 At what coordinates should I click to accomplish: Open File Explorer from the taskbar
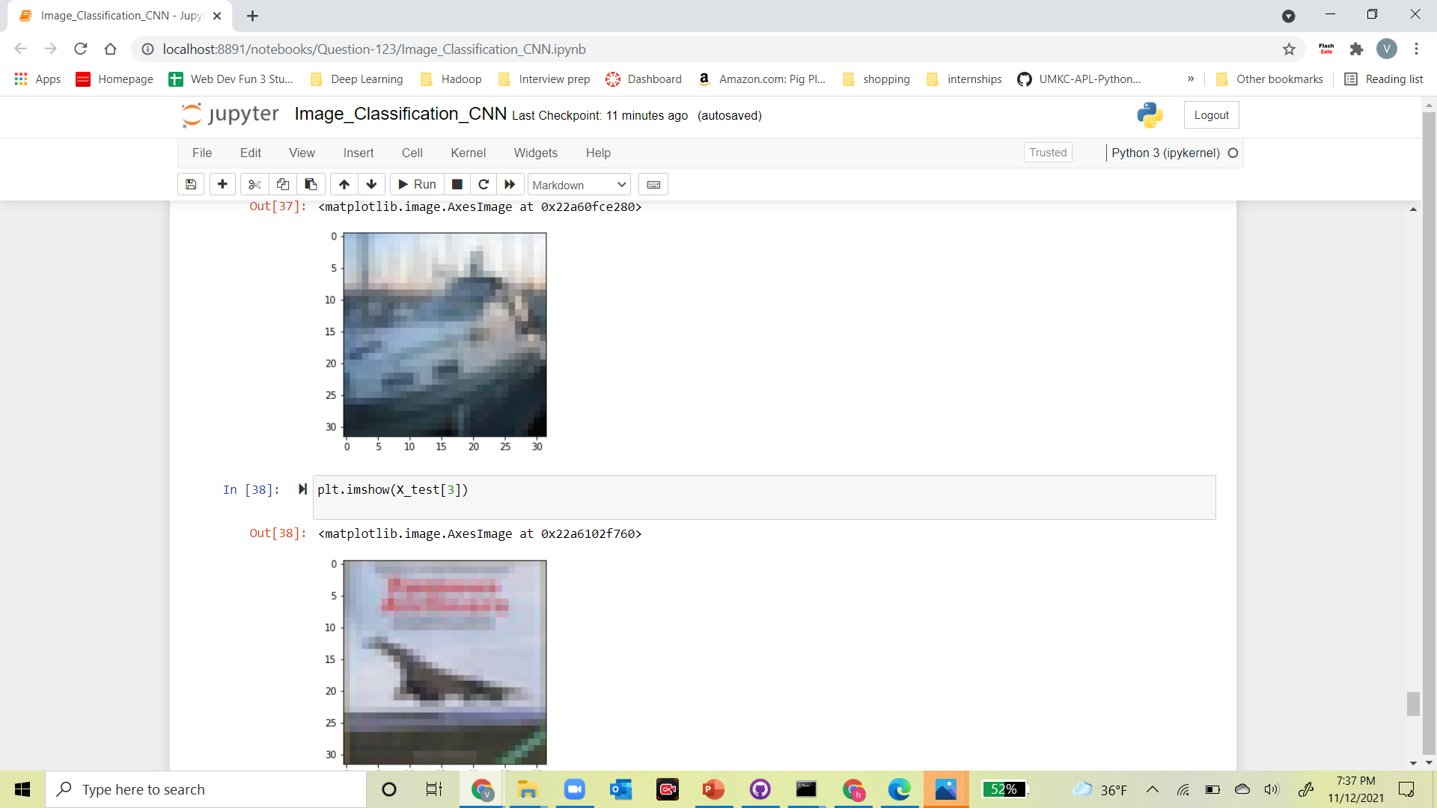528,789
